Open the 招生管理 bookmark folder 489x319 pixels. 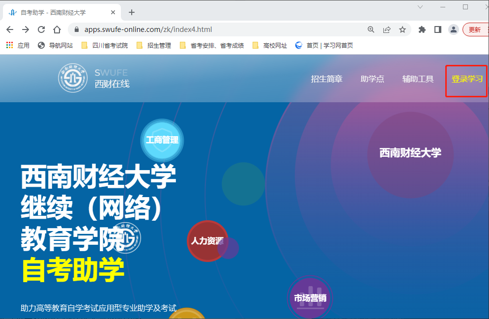[x=154, y=46]
